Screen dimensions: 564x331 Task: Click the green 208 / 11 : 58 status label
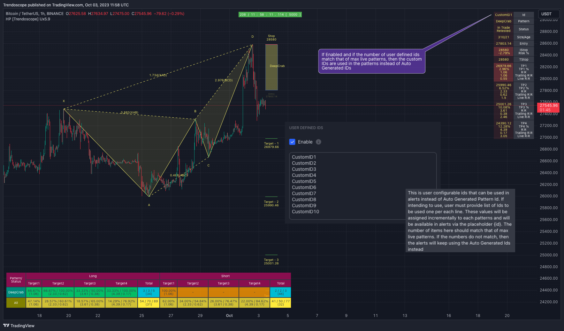[x=270, y=15]
